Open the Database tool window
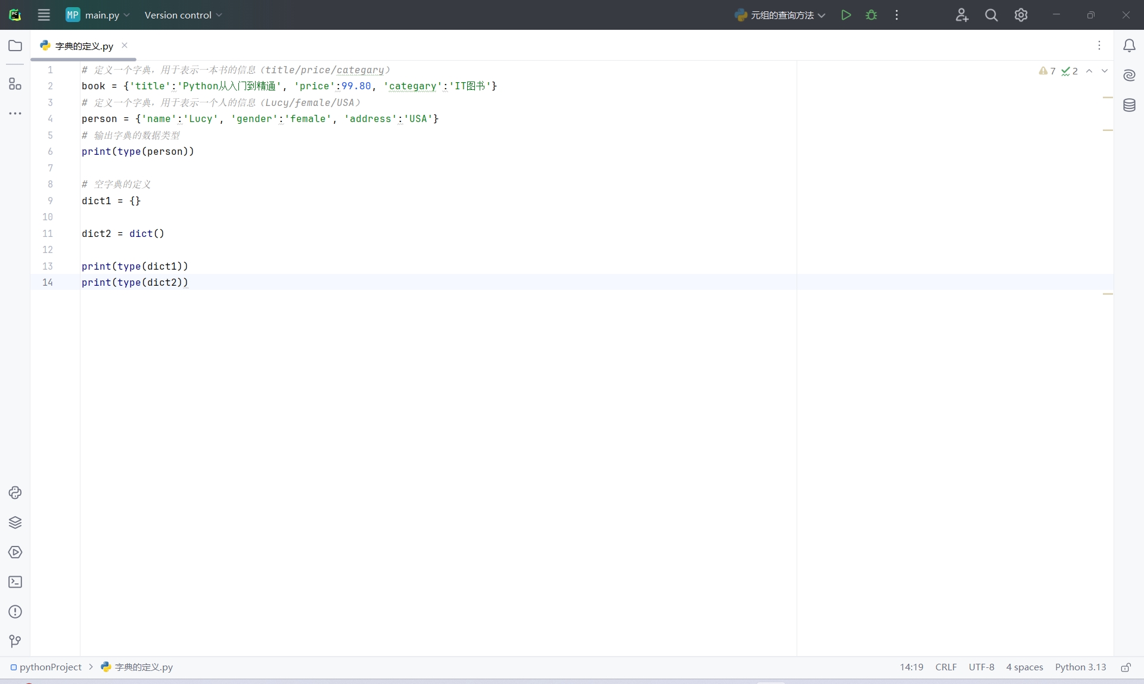This screenshot has width=1144, height=684. tap(1129, 105)
